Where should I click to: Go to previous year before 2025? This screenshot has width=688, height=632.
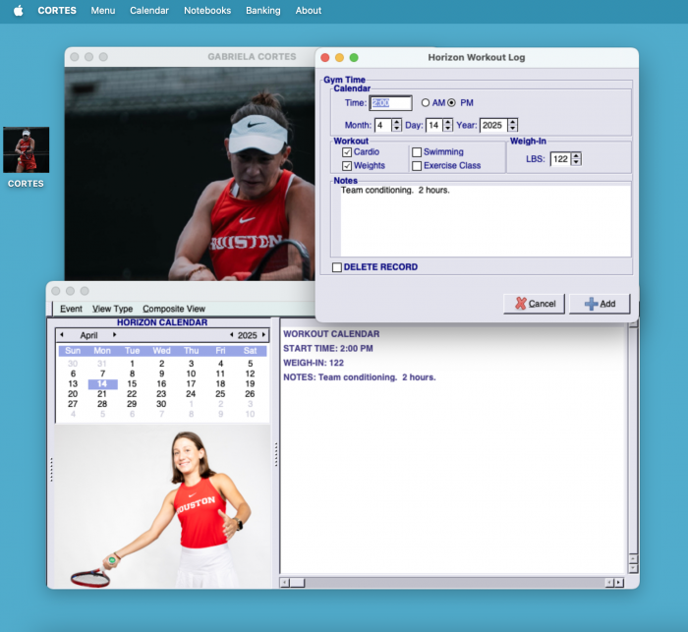point(230,335)
